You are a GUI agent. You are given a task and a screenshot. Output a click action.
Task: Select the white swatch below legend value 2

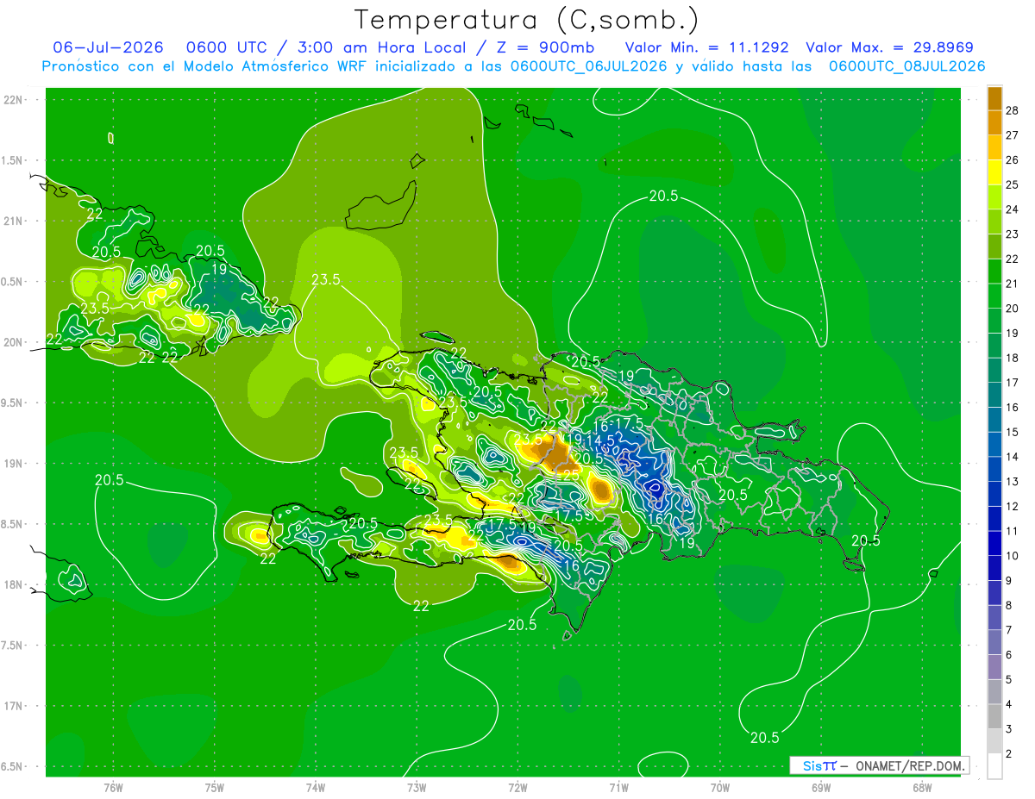tap(994, 766)
